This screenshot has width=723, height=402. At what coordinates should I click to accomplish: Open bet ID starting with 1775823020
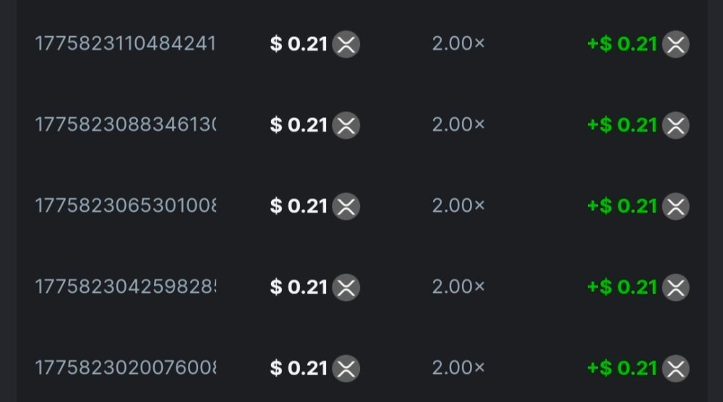click(125, 368)
